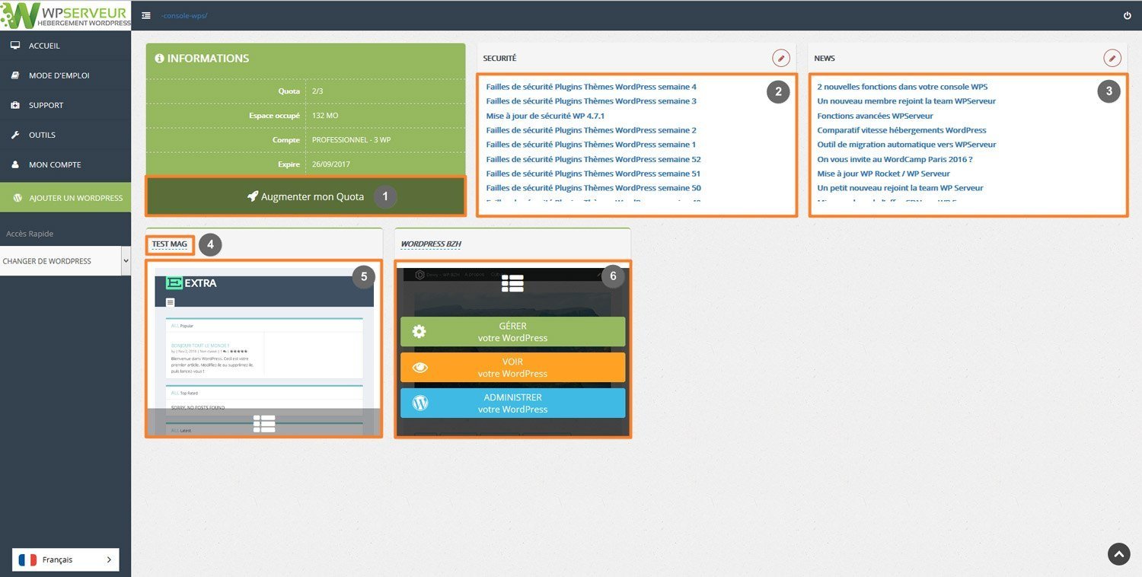Open Failles de sécurité semaine 52 link
The image size is (1142, 577).
coord(594,159)
